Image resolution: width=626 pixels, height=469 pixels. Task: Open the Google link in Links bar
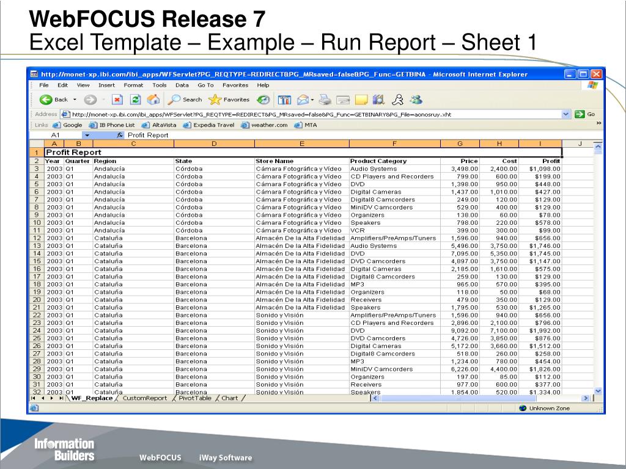pyautogui.click(x=67, y=125)
